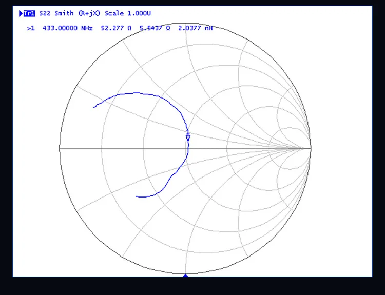Click the Scale 1.000U readout
Viewport: 385px width, 295px height.
(x=128, y=13)
